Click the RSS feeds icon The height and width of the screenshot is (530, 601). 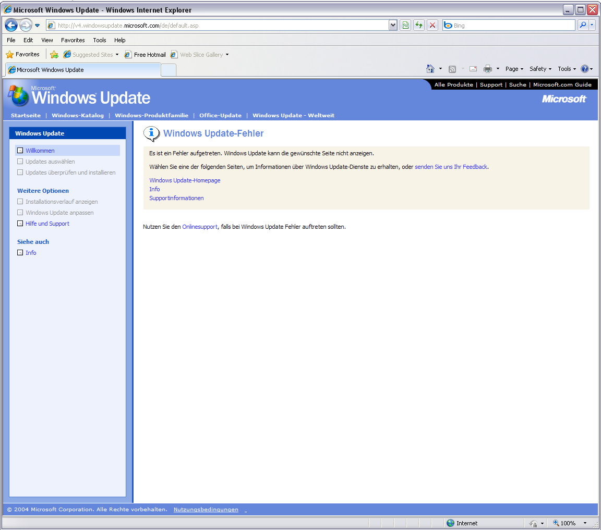452,69
